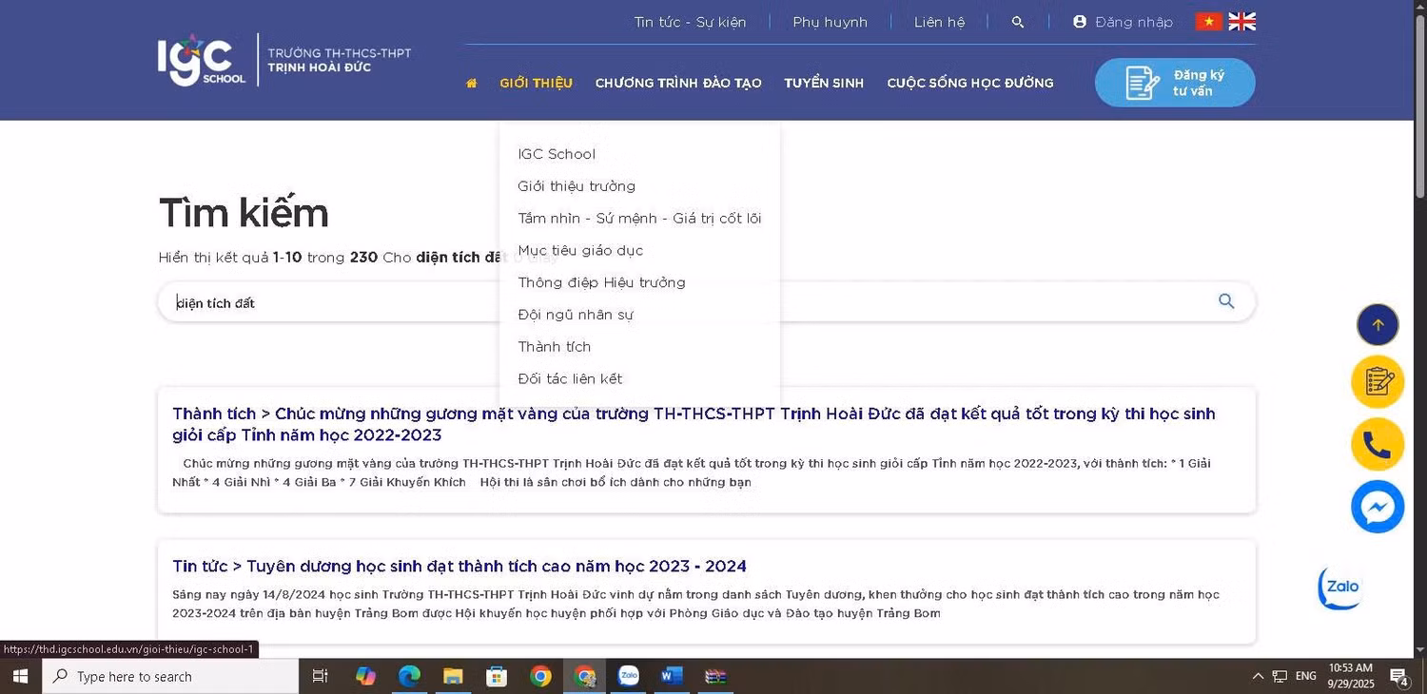Select Mục tiêu giáo dục menu entry
Image resolution: width=1427 pixels, height=694 pixels.
[x=580, y=251]
